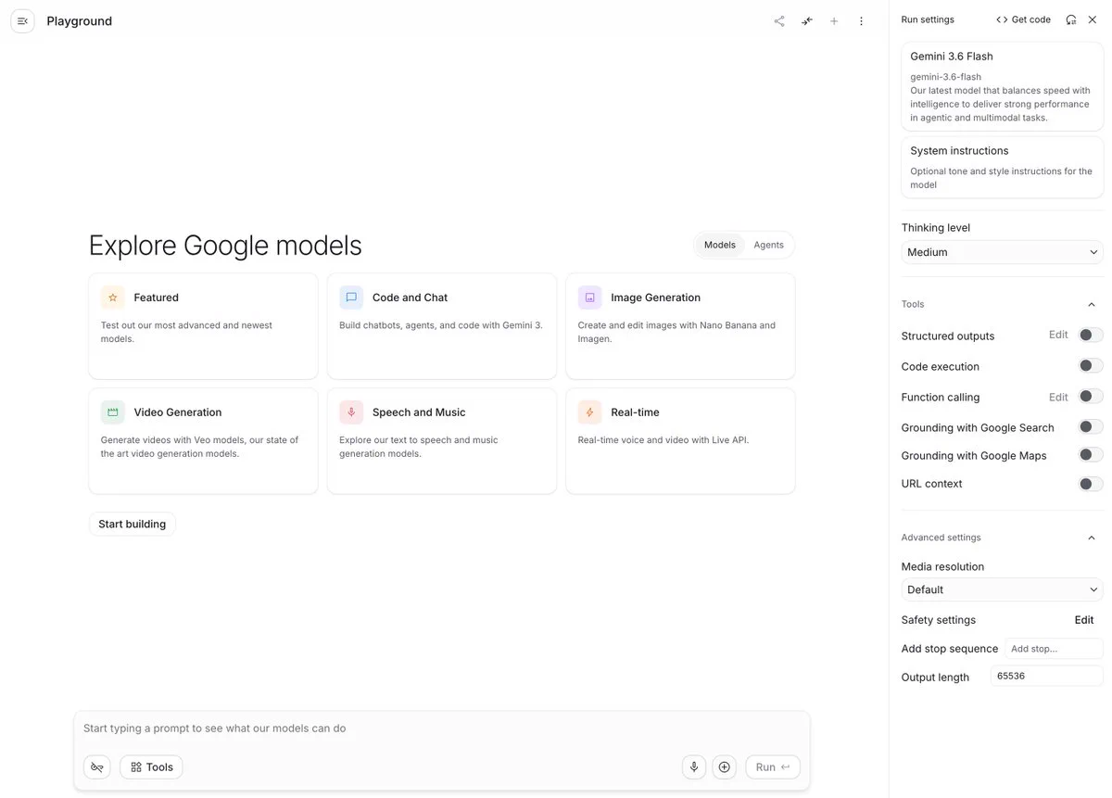
Task: Switch to the Agents tab
Action: (x=768, y=245)
